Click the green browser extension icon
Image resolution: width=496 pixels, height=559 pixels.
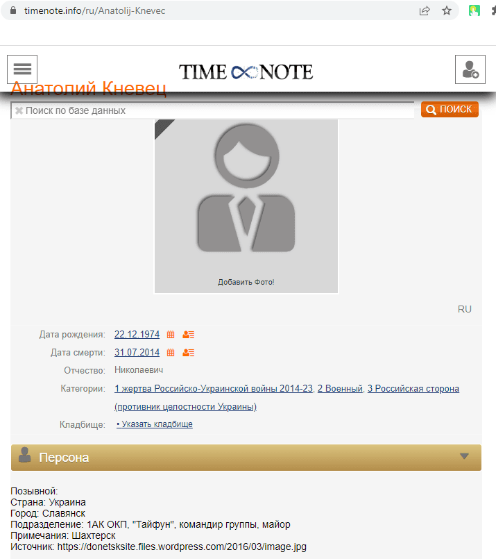point(474,10)
